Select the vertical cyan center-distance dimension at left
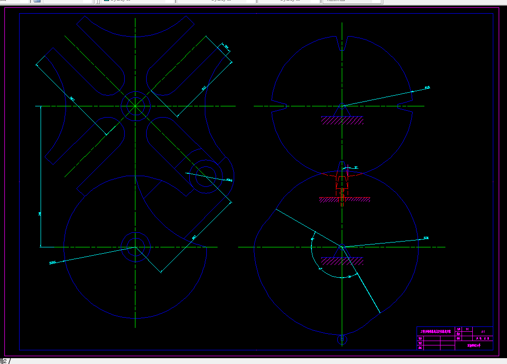 pyautogui.click(x=41, y=177)
